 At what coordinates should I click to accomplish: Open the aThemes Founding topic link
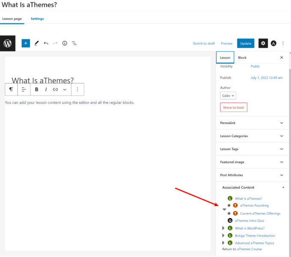pyautogui.click(x=254, y=205)
